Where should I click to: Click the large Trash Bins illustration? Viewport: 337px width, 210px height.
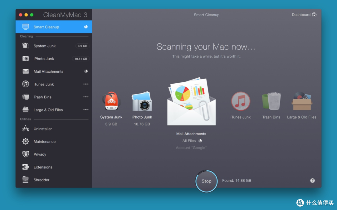[x=271, y=101]
